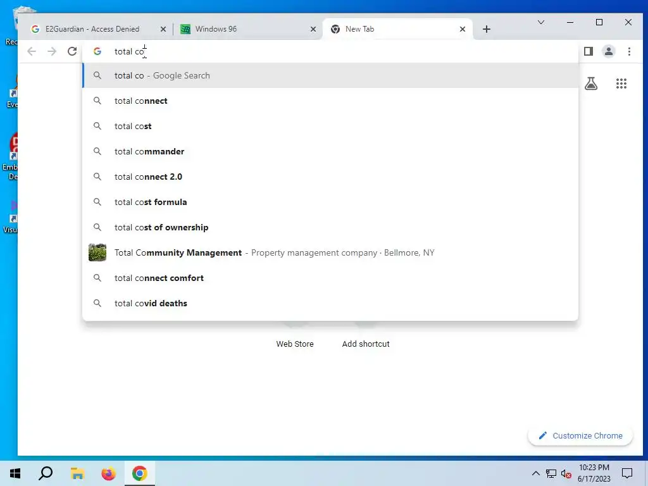Open File Explorer from the taskbar
Image resolution: width=648 pixels, height=486 pixels.
click(77, 473)
